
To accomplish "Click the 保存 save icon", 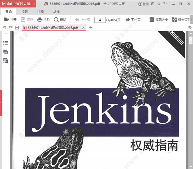I will [x=23, y=19].
